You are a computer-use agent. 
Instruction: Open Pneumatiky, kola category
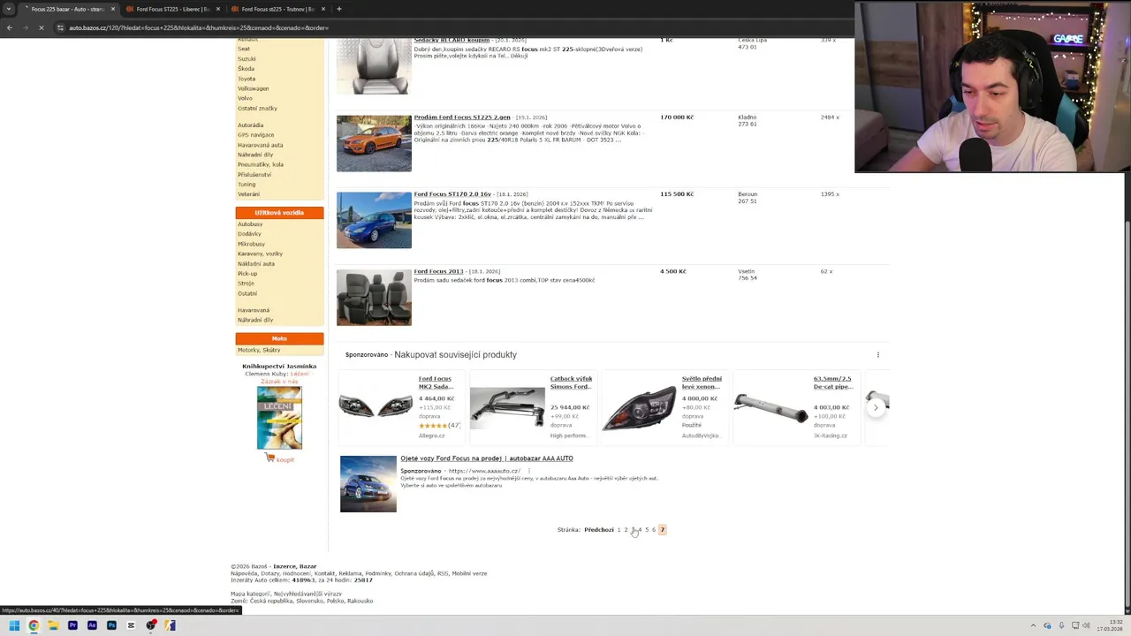[260, 164]
